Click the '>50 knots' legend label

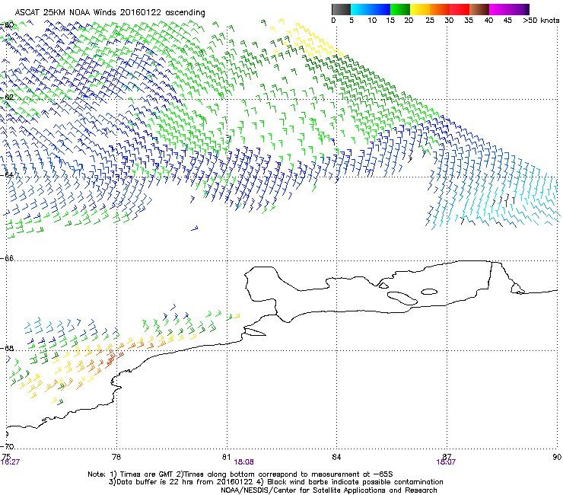click(x=541, y=21)
